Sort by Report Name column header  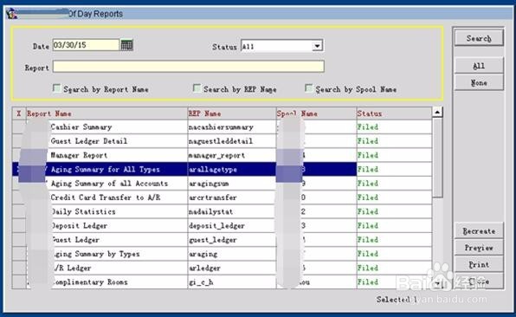tap(106, 113)
